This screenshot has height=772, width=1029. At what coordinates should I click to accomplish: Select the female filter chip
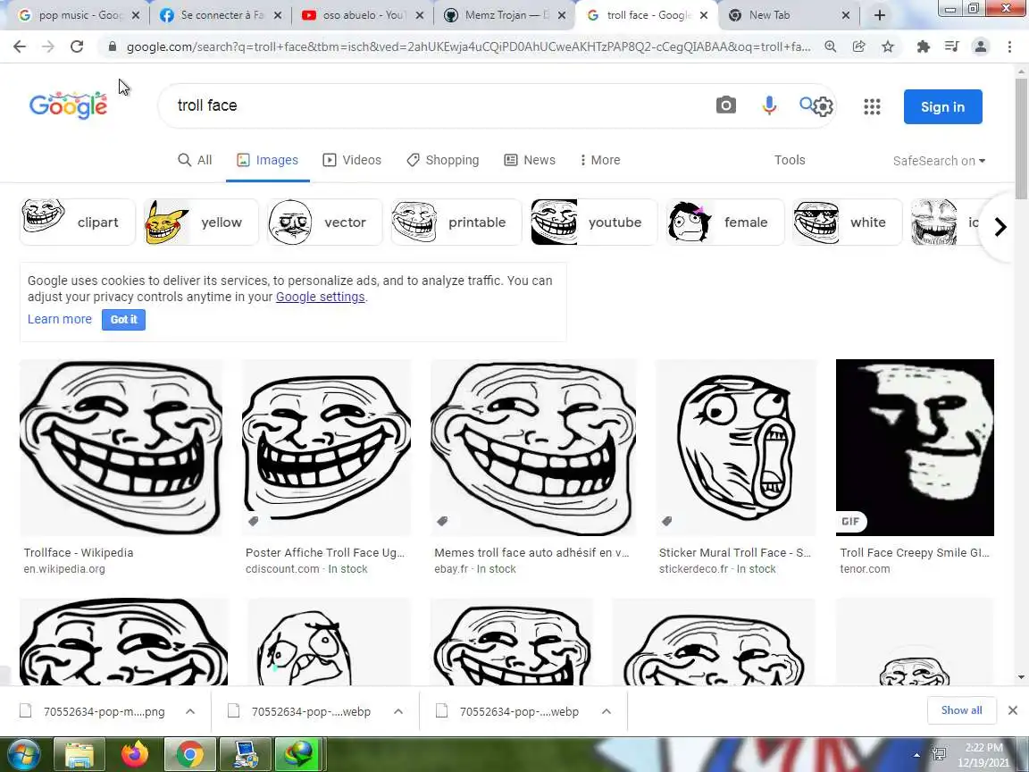point(725,222)
